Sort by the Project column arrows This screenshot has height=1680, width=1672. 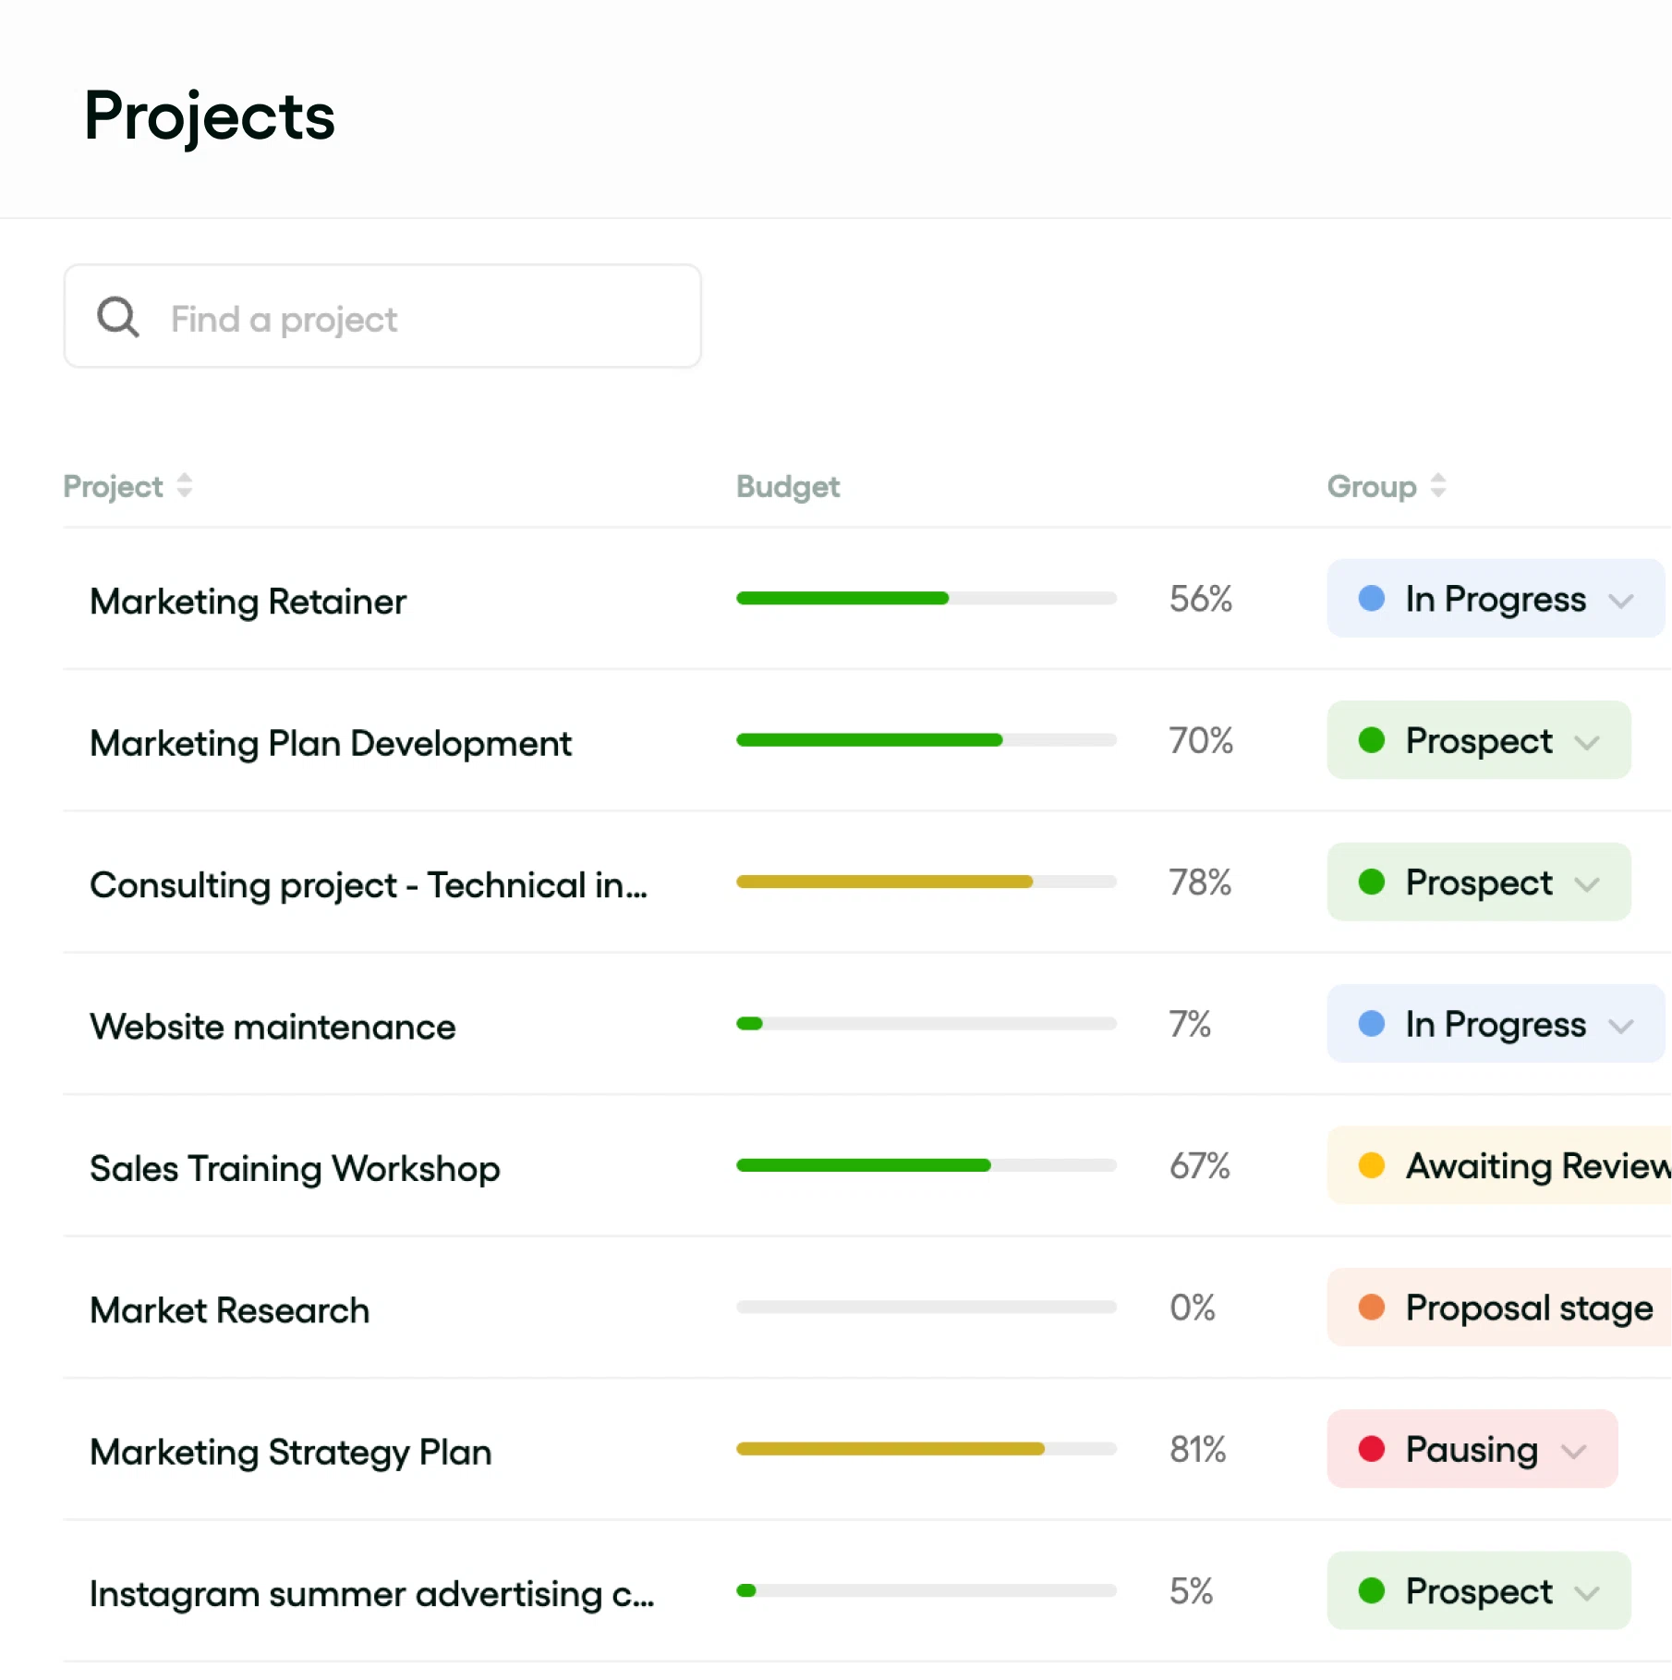[185, 485]
